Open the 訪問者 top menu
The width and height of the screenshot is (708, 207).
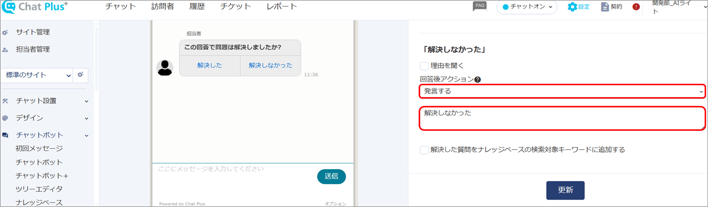pyautogui.click(x=163, y=6)
